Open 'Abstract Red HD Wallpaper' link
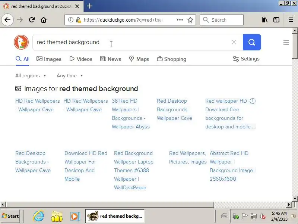The image size is (298, 224). (x=232, y=166)
